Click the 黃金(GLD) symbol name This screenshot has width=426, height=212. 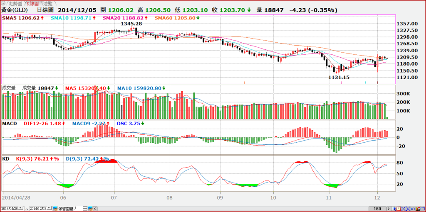[x=15, y=10]
